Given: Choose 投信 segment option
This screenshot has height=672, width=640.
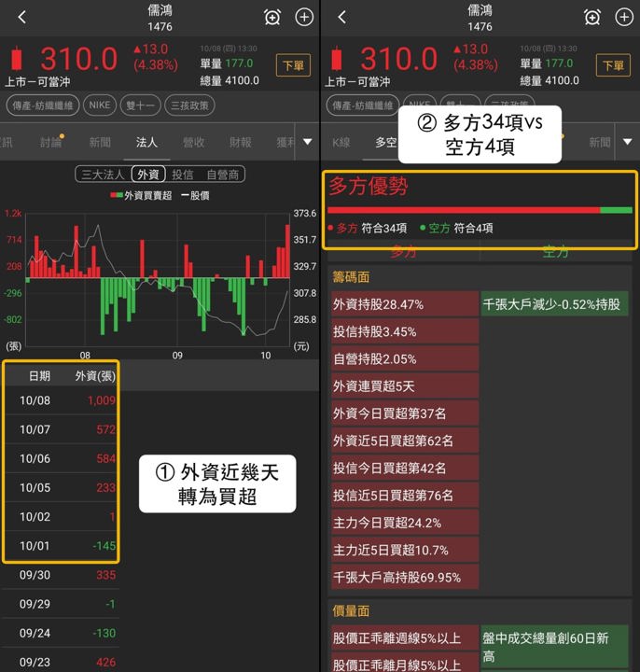Looking at the screenshot, I should tap(183, 175).
